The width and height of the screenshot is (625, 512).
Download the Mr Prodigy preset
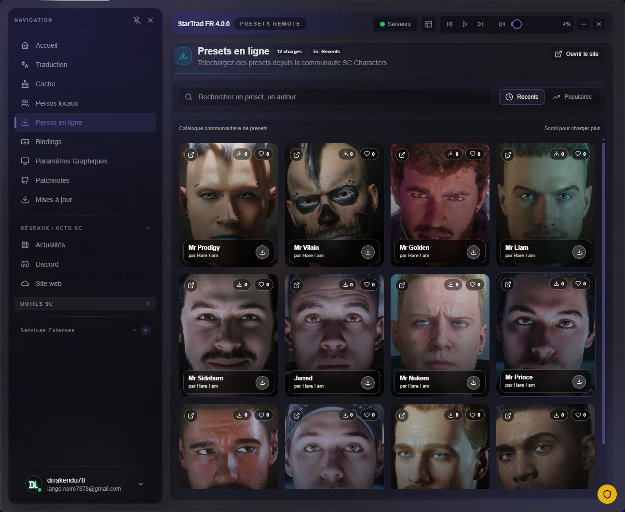262,252
